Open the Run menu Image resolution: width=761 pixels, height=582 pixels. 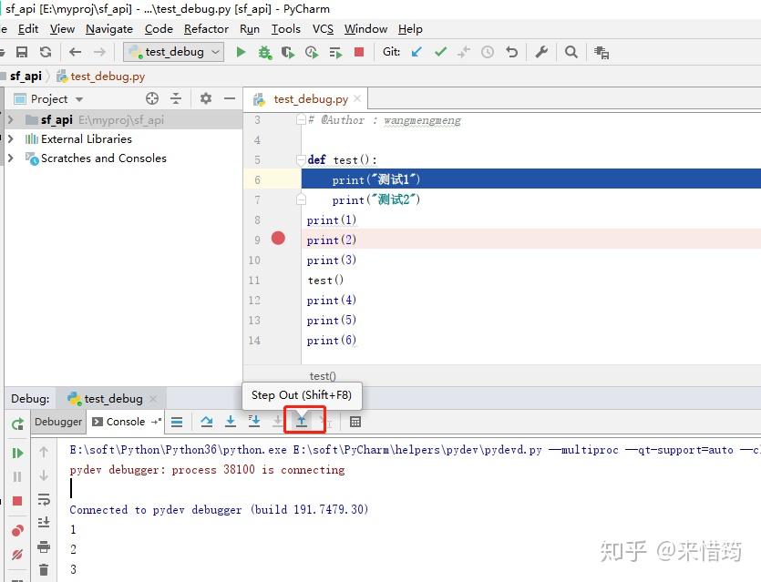coord(250,29)
